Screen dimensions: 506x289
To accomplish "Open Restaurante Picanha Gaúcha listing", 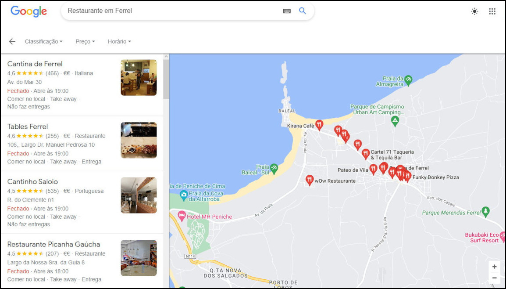I will [82, 261].
